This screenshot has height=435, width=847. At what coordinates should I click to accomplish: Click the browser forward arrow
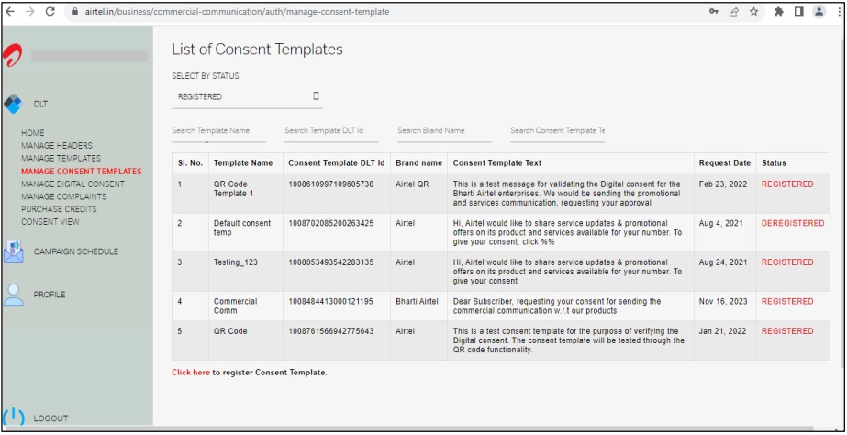pos(29,12)
